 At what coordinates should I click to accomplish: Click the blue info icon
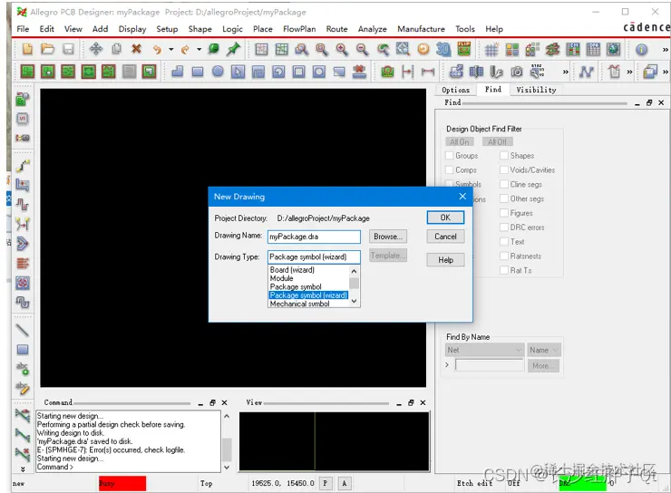[x=641, y=50]
